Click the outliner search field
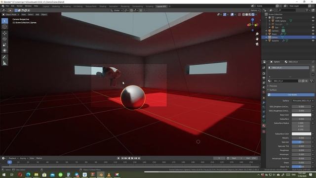 tap(287, 10)
